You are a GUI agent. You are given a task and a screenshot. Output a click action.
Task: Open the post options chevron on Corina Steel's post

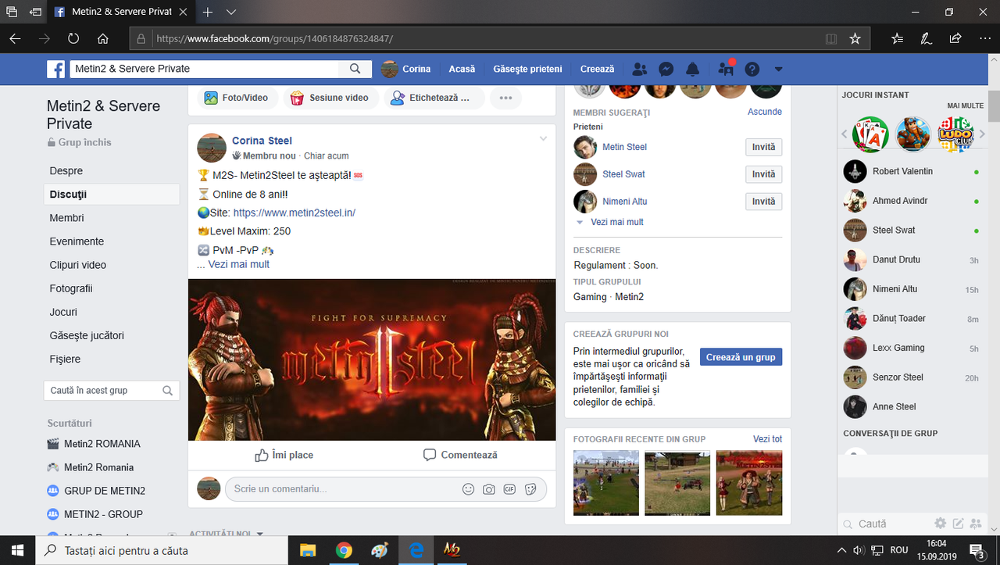tap(543, 139)
